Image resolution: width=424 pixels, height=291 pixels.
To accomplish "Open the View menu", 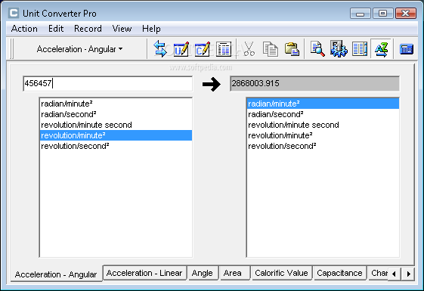I will coord(122,29).
